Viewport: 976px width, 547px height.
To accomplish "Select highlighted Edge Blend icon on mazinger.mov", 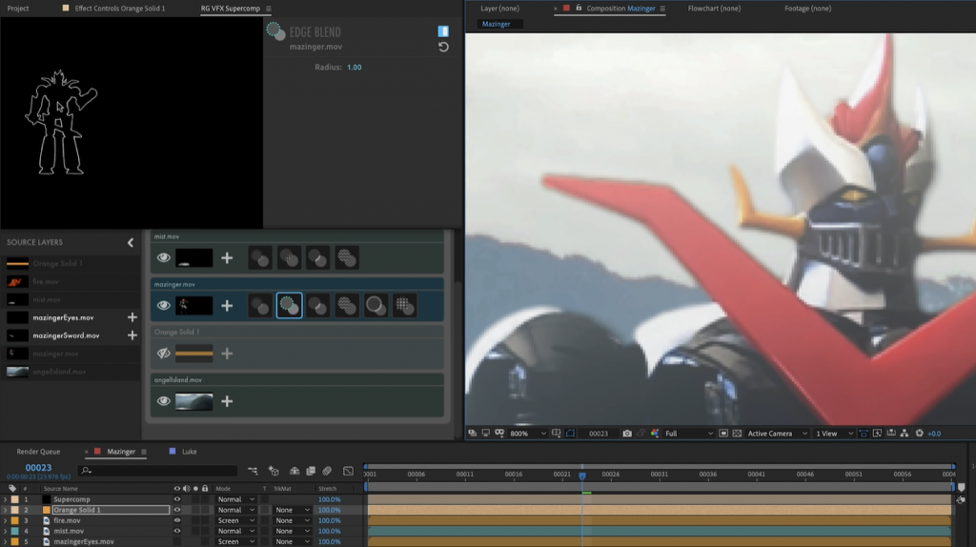I will coord(289,306).
